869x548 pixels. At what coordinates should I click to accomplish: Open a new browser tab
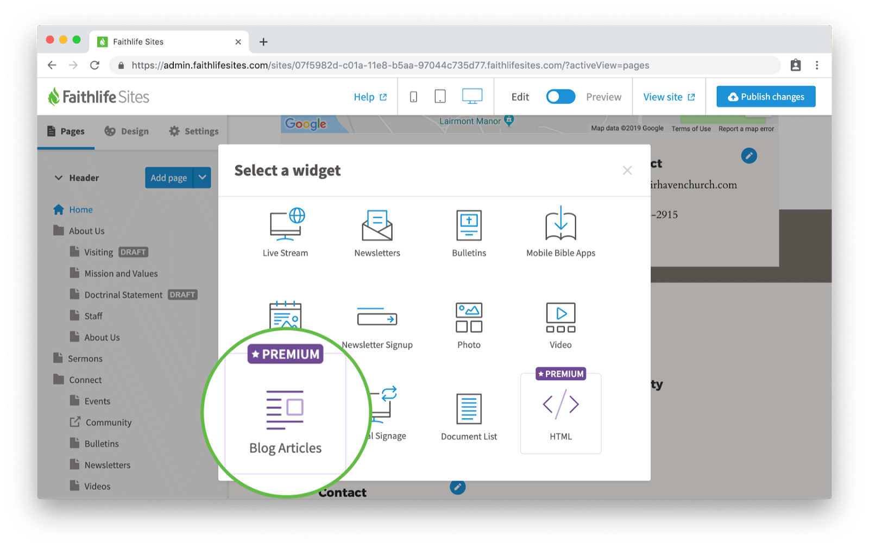[263, 42]
